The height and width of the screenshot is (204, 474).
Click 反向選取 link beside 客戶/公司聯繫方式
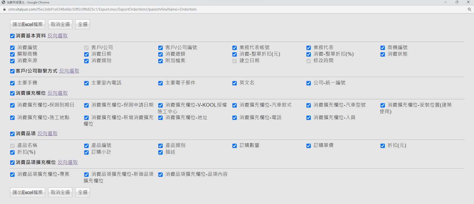pyautogui.click(x=69, y=71)
